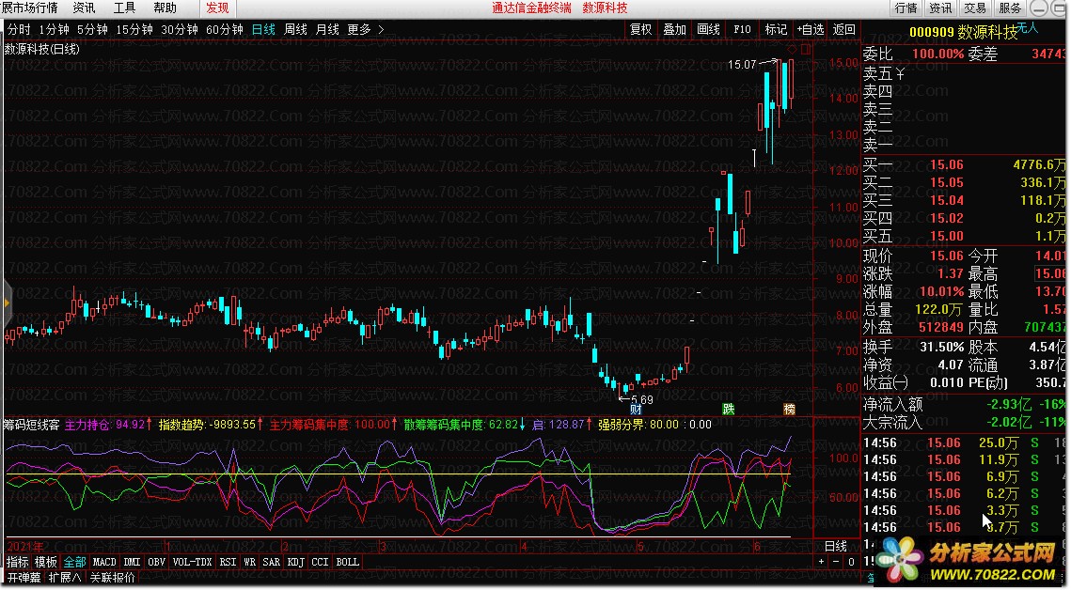
Task: Select the 5分钟 period tab
Action: pos(92,29)
